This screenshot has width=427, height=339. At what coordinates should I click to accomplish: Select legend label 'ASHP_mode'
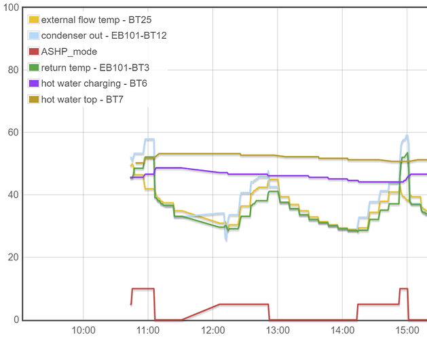[x=69, y=52]
